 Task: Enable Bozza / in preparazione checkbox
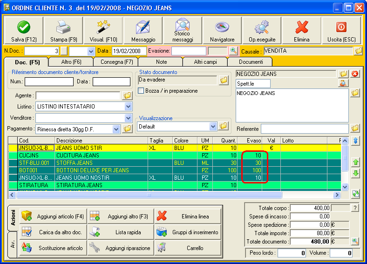coord(142,91)
